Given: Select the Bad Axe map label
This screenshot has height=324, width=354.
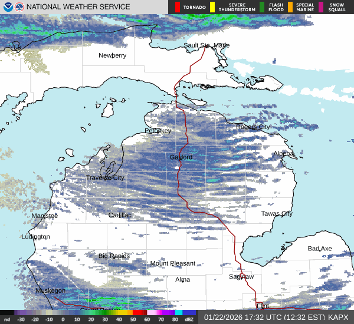Looking at the screenshot, I should coord(320,249).
